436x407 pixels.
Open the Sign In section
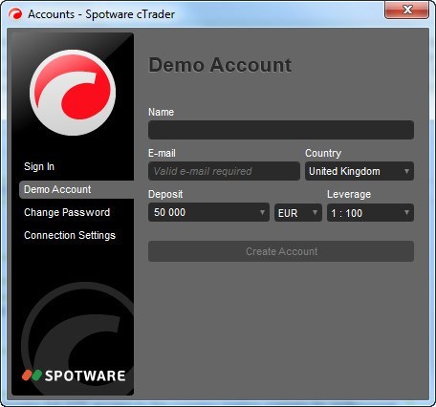[39, 166]
